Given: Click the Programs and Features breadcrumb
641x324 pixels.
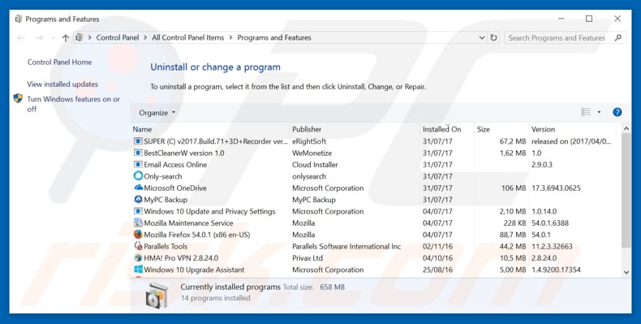Looking at the screenshot, I should click(274, 37).
